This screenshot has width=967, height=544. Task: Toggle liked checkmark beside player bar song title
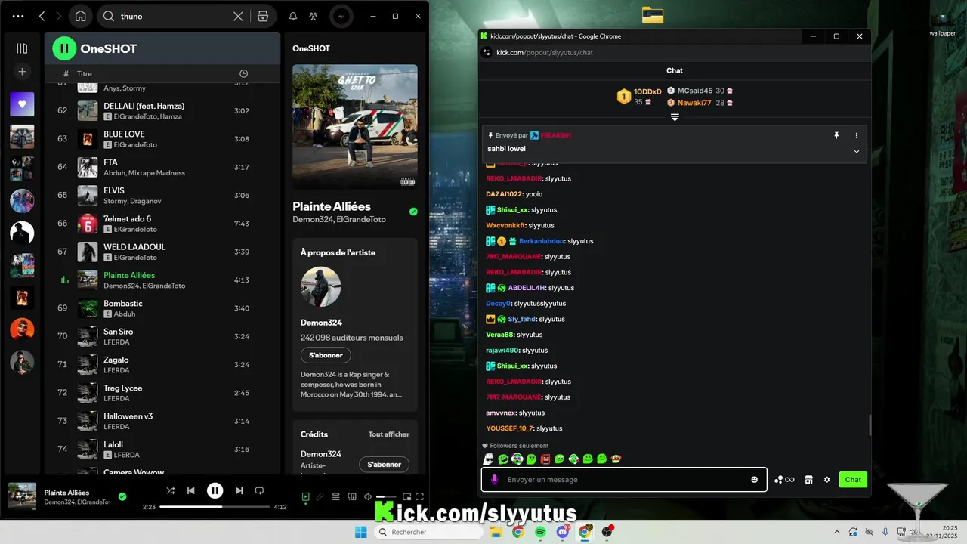point(122,496)
